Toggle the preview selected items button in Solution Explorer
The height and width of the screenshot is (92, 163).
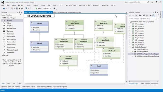153,16
